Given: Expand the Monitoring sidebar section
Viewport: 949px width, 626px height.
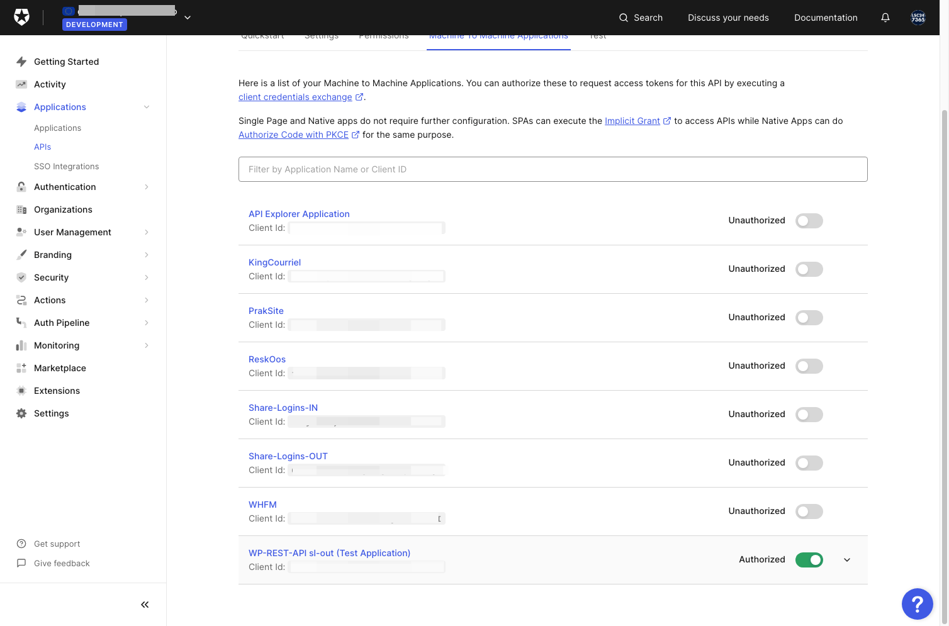Looking at the screenshot, I should pyautogui.click(x=147, y=345).
